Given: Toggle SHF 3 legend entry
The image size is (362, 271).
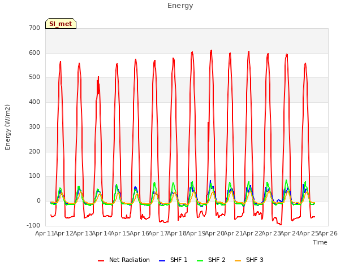Looking at the screenshot, I should (x=249, y=260).
